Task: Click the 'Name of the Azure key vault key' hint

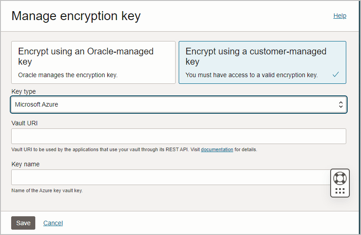Action: pyautogui.click(x=47, y=191)
